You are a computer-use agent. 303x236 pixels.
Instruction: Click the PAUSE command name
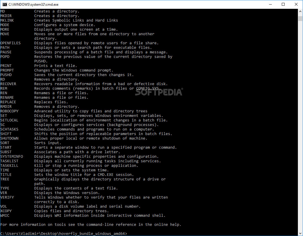pos(6,52)
